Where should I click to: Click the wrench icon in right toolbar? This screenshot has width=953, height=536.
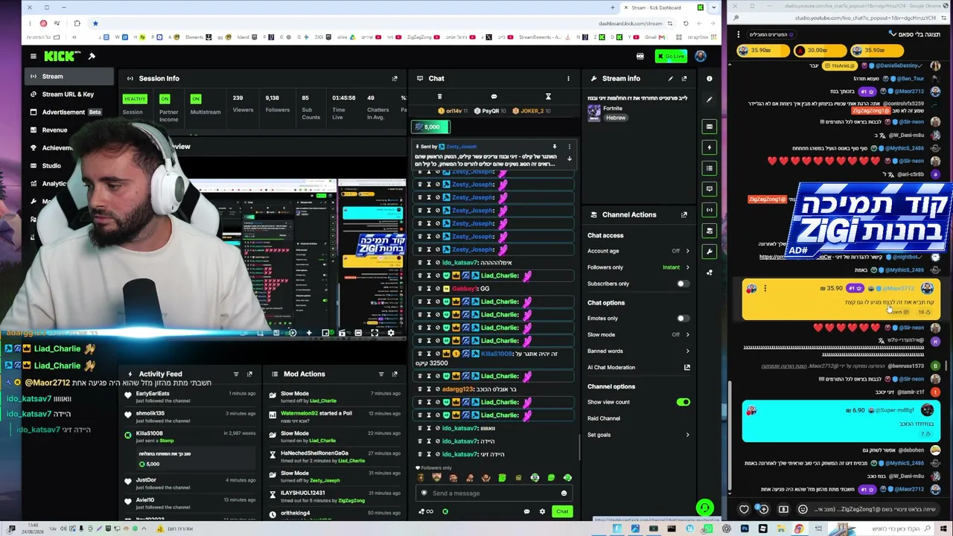[x=710, y=252]
